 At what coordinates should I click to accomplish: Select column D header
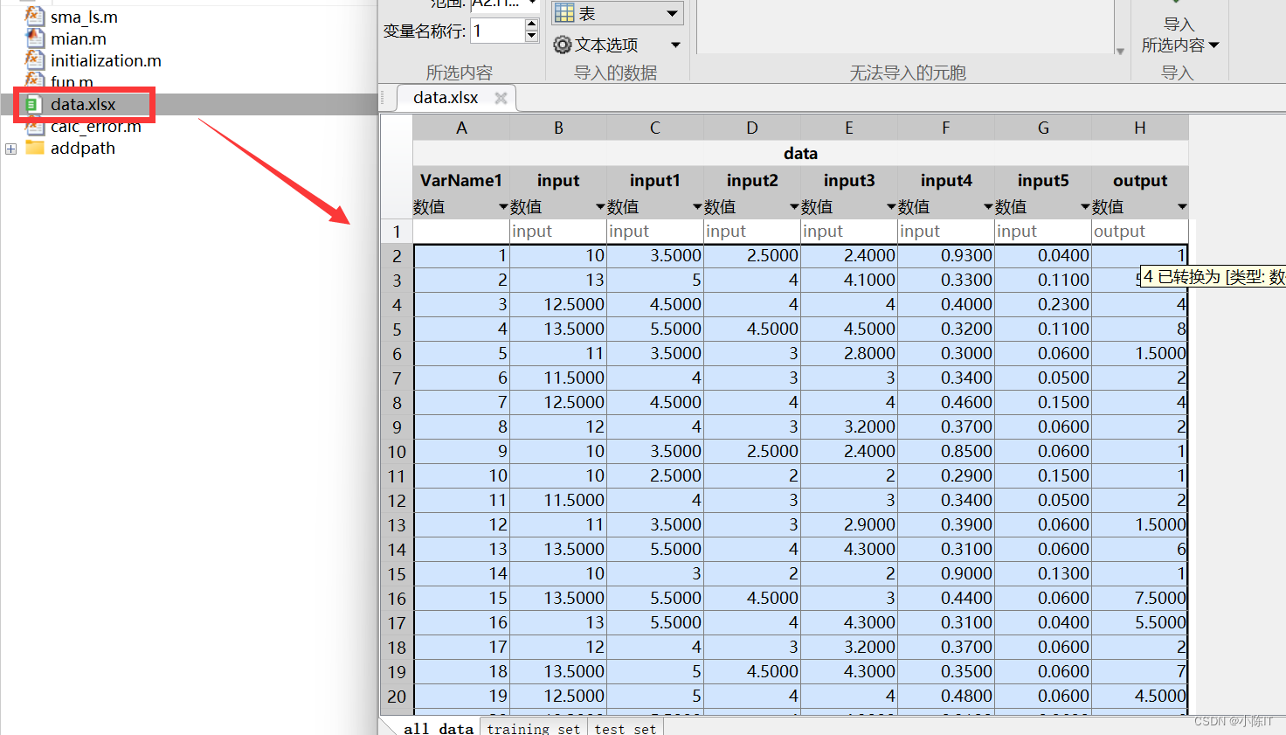point(752,128)
